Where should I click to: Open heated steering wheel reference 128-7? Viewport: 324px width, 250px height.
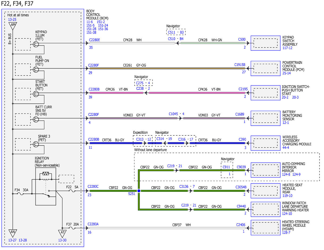286,232
